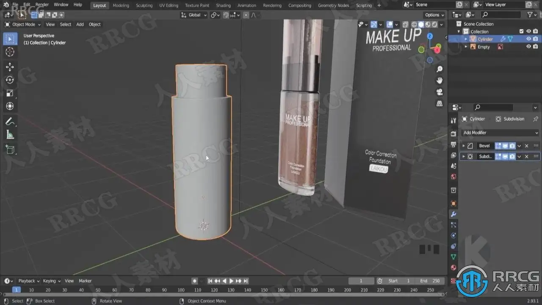542x305 pixels.
Task: Open the Render menu
Action: 42,5
